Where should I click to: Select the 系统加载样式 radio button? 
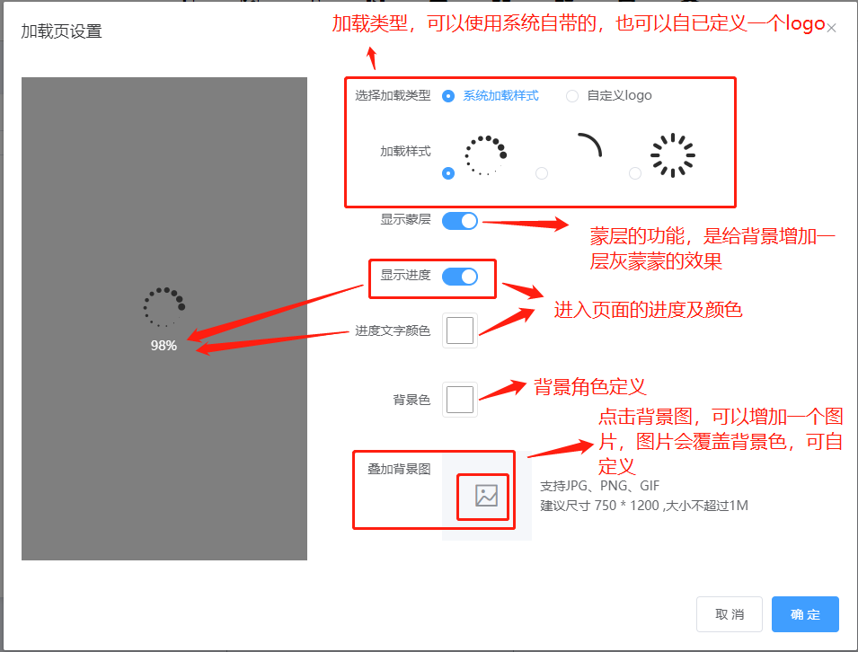pyautogui.click(x=448, y=96)
